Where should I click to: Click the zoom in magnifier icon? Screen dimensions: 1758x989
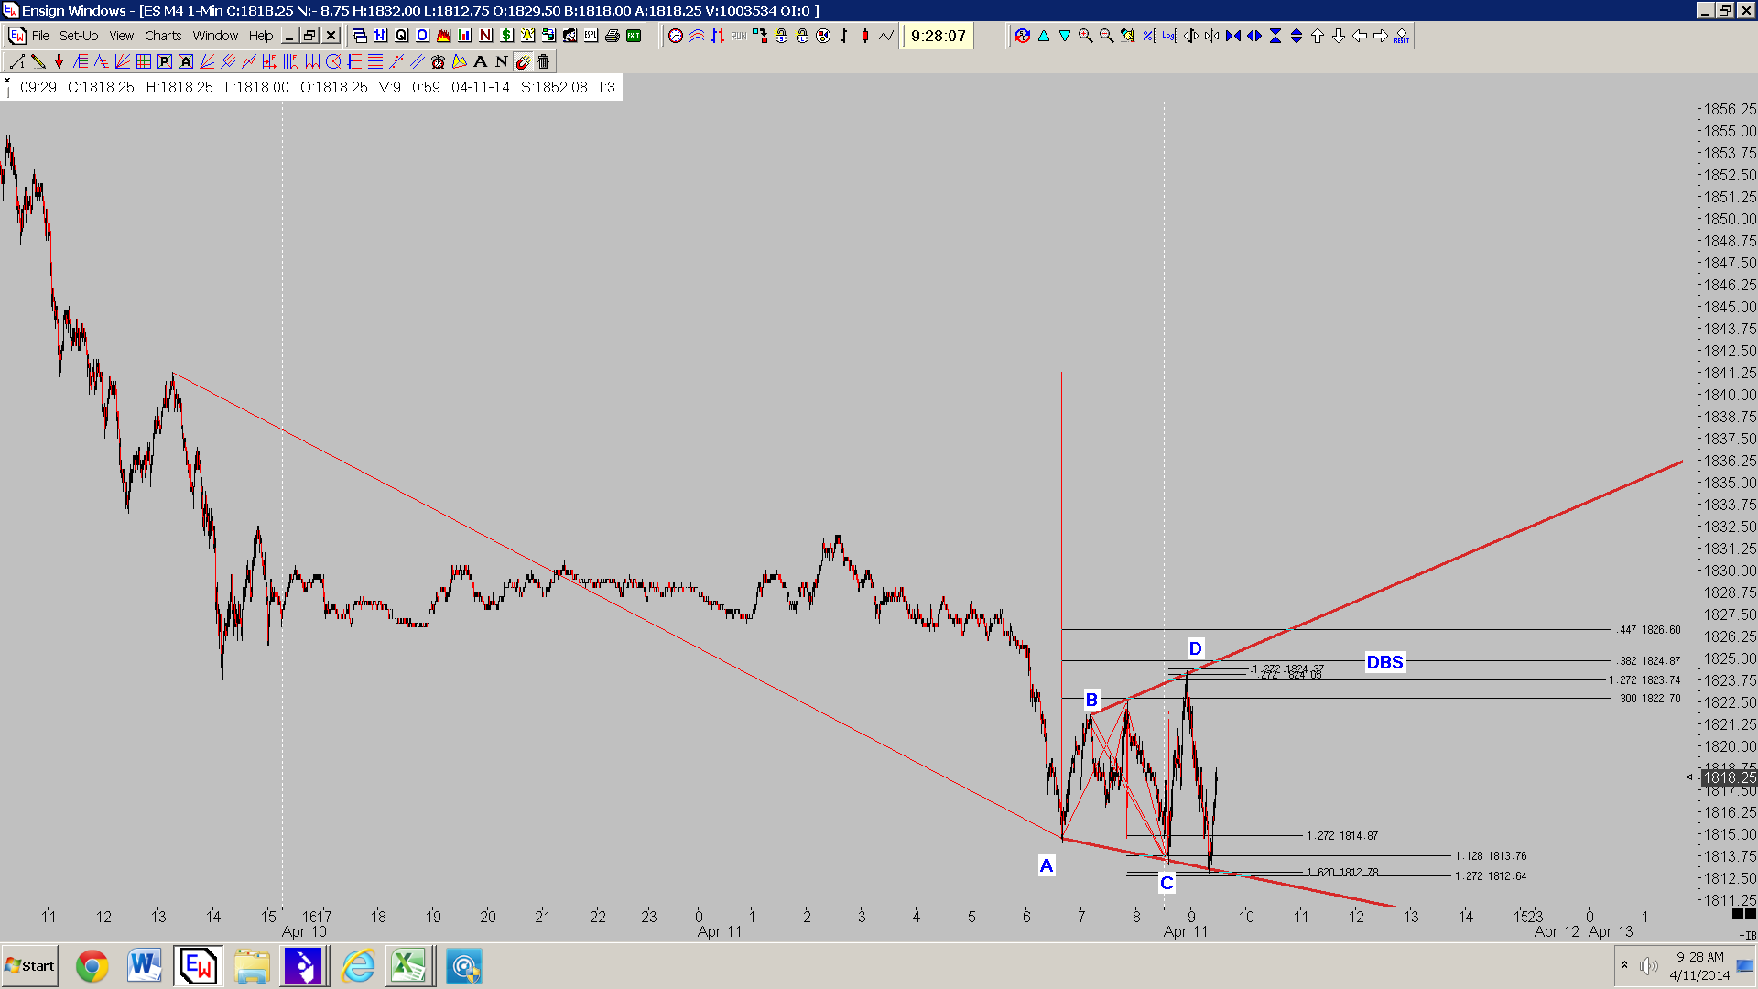click(x=1086, y=36)
